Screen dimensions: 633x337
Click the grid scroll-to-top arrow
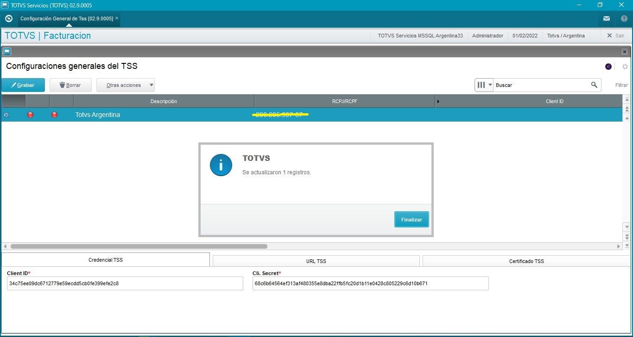[x=627, y=100]
